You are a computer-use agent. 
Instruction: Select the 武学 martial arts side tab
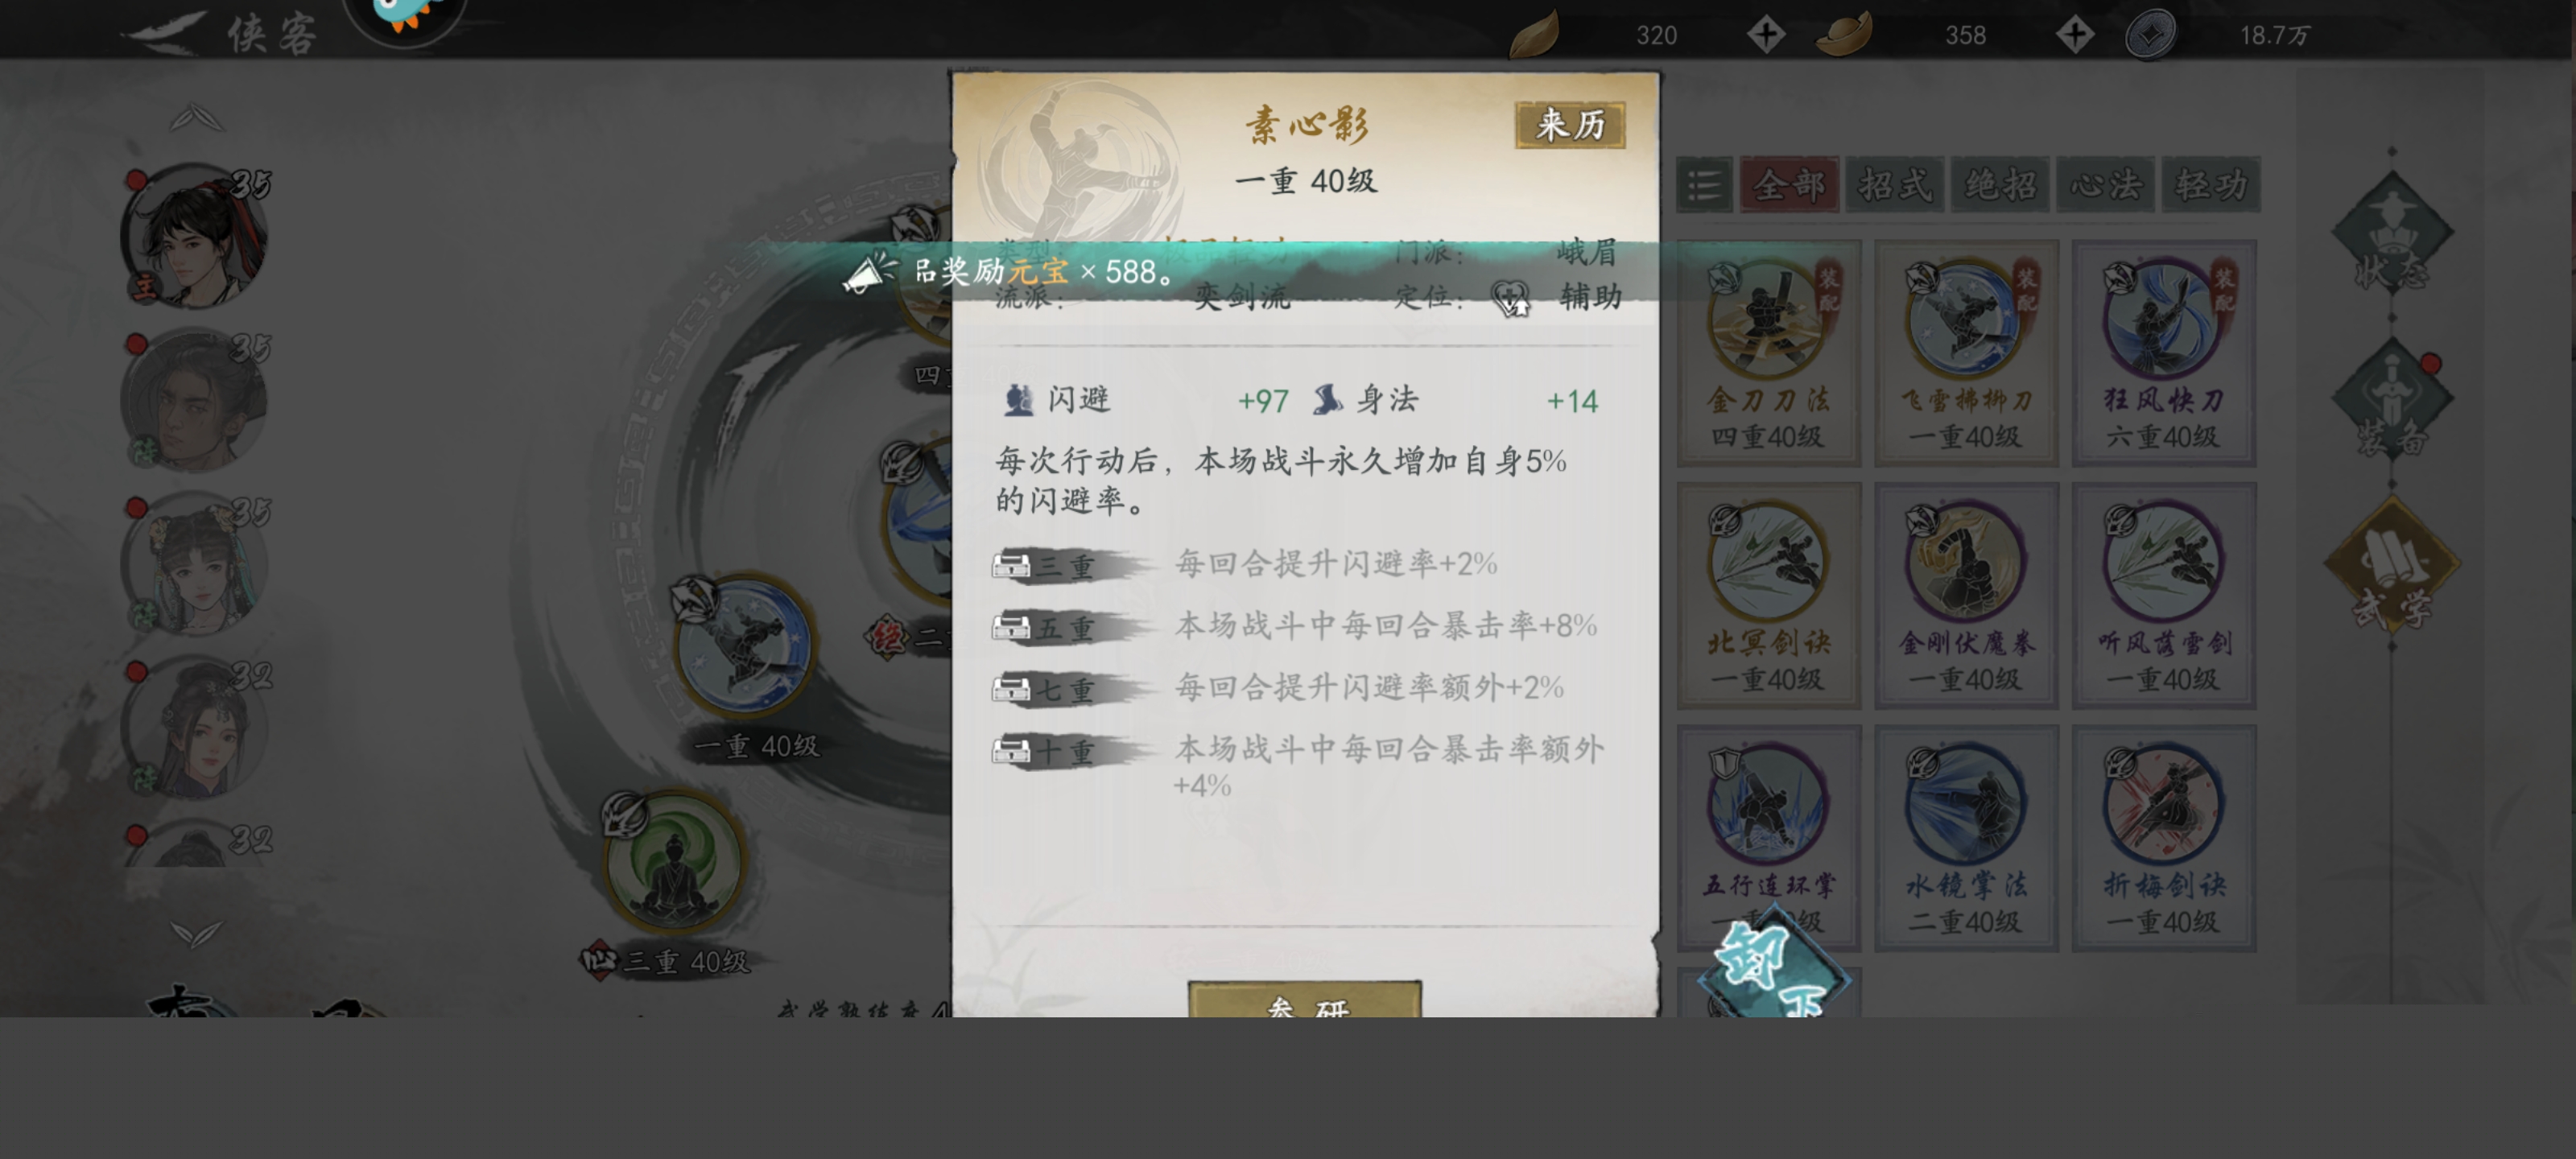2391,569
